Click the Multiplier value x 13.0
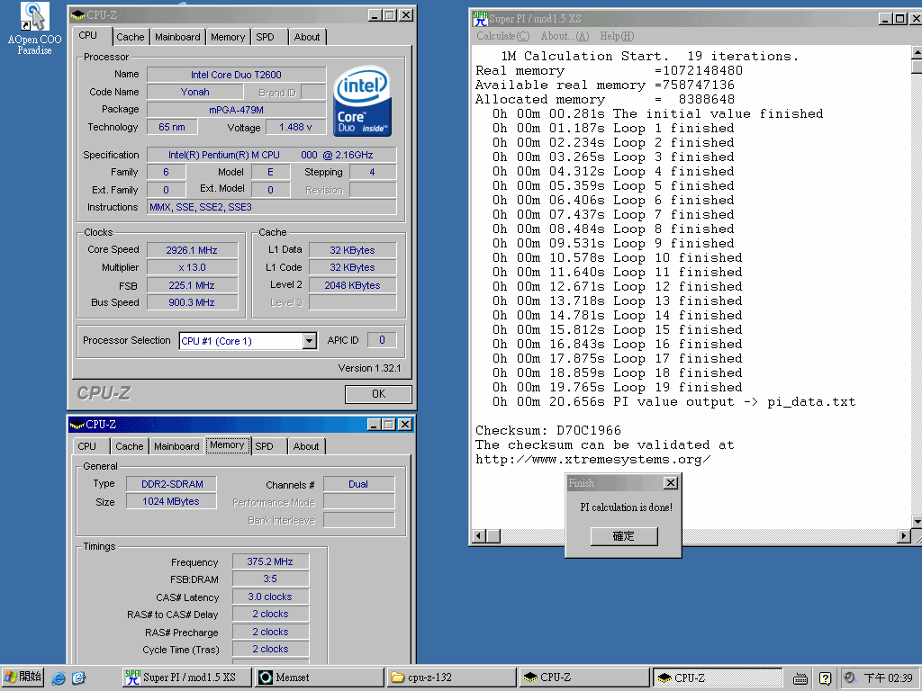The image size is (922, 691). pyautogui.click(x=193, y=267)
